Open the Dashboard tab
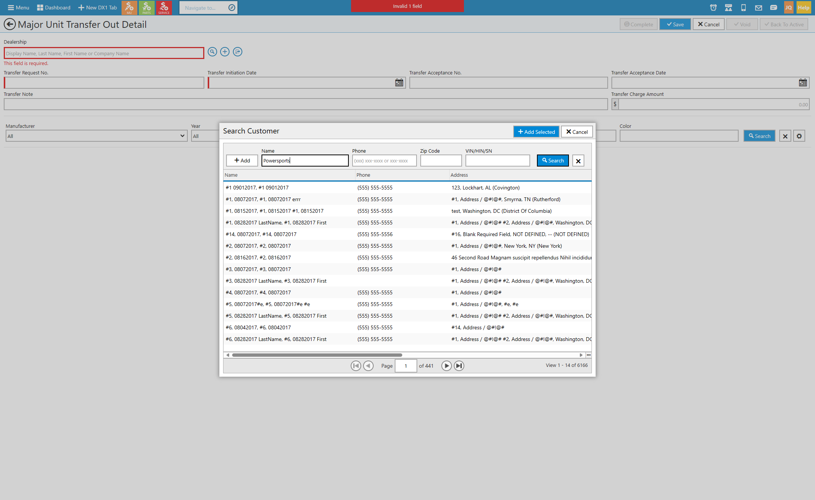815x500 pixels. click(54, 8)
